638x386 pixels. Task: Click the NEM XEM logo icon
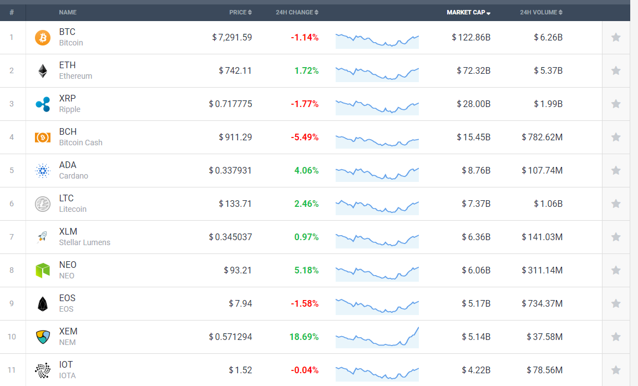point(43,337)
